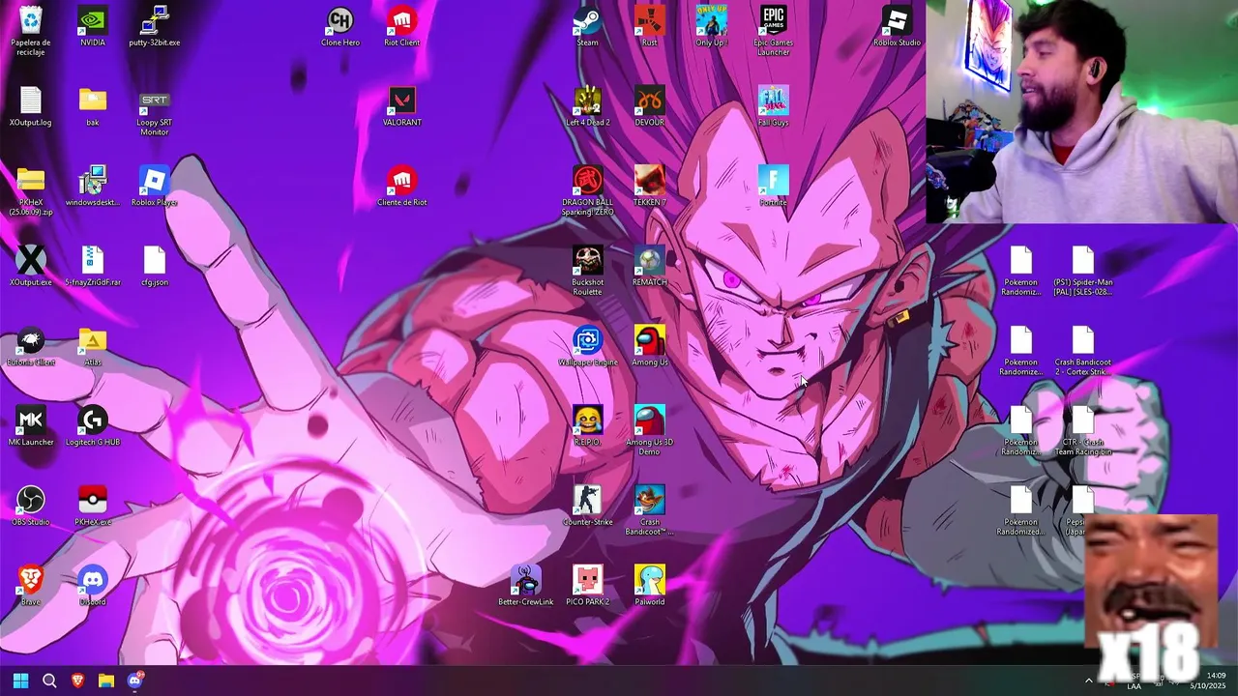
Task: Open the Brave desktop shortcut
Action: click(31, 586)
